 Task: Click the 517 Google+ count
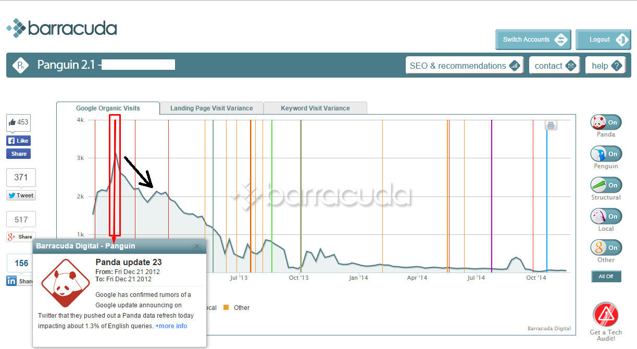coord(21,220)
